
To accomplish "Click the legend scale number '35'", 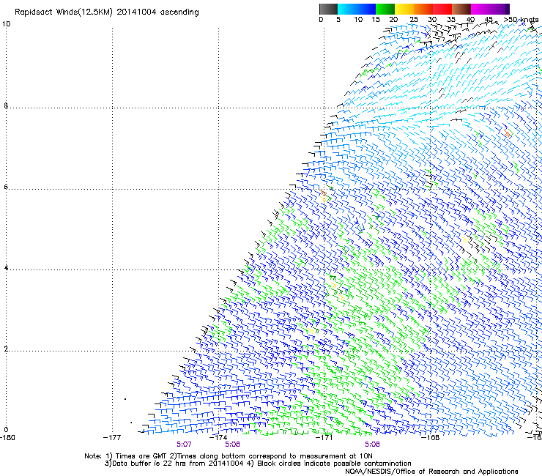I will click(x=451, y=20).
